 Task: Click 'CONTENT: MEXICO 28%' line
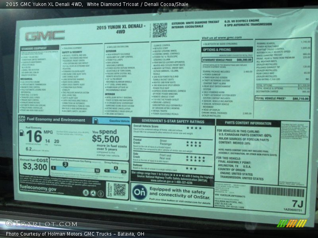234,143
